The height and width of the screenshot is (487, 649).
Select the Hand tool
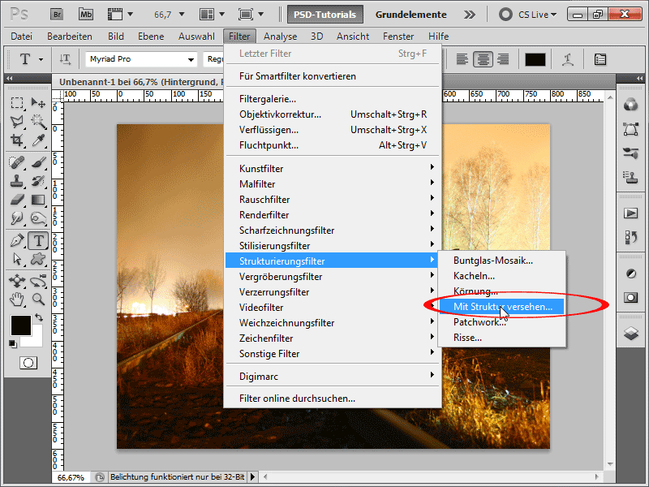pyautogui.click(x=17, y=299)
